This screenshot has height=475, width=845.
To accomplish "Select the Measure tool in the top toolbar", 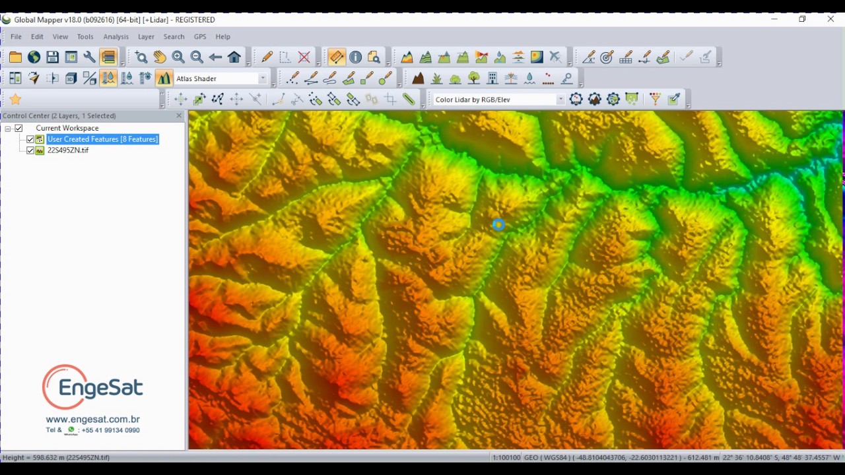I will tap(336, 57).
